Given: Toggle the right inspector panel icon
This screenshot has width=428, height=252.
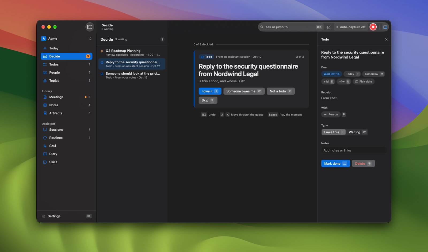Looking at the screenshot, I should click(385, 27).
